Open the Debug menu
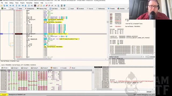 (11, 3)
